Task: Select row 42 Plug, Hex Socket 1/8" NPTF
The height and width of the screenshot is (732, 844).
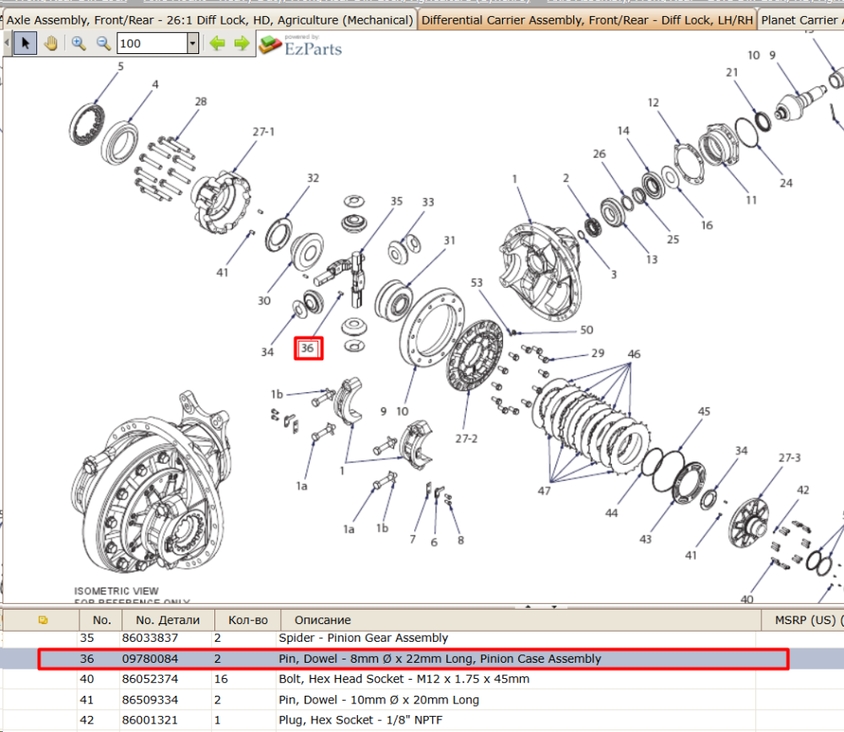Action: [423, 720]
